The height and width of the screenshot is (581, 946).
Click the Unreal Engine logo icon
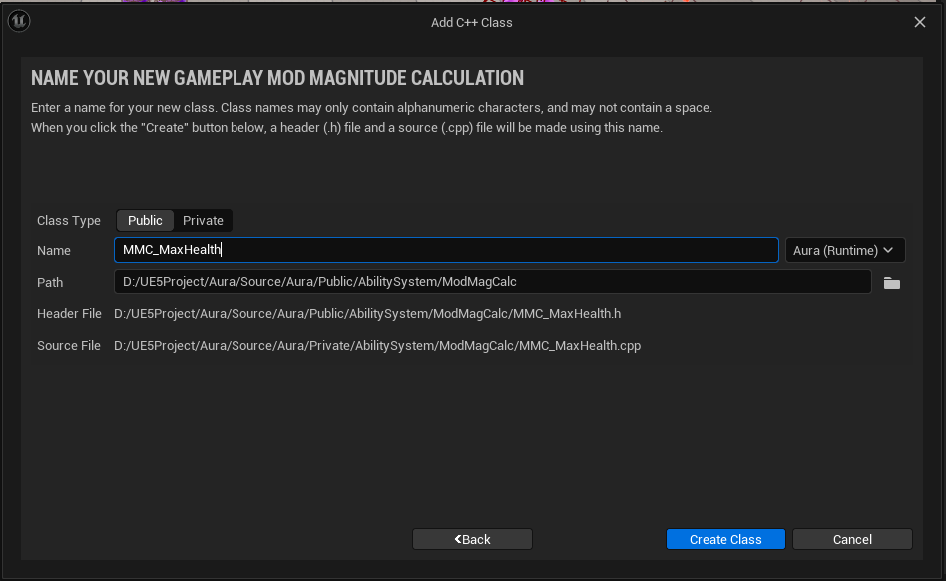19,21
